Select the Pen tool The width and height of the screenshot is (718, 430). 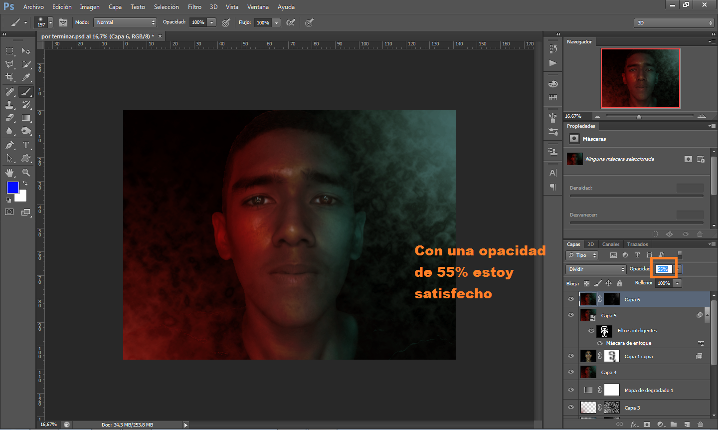[9, 145]
